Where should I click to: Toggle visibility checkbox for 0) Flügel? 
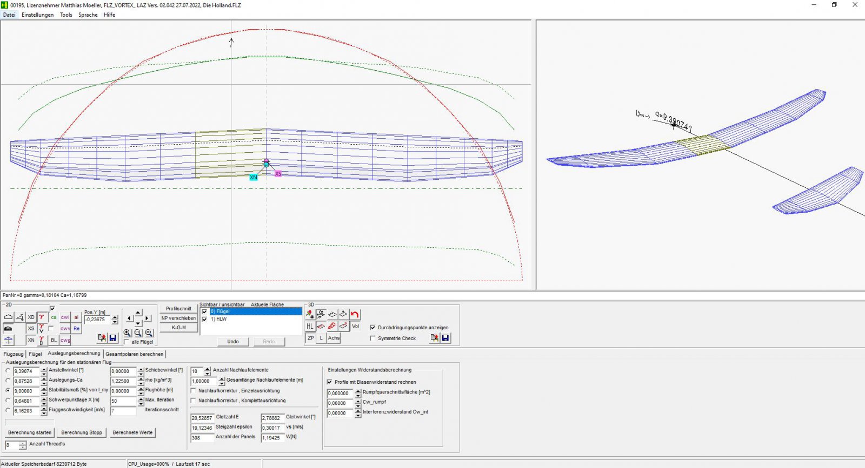click(204, 311)
